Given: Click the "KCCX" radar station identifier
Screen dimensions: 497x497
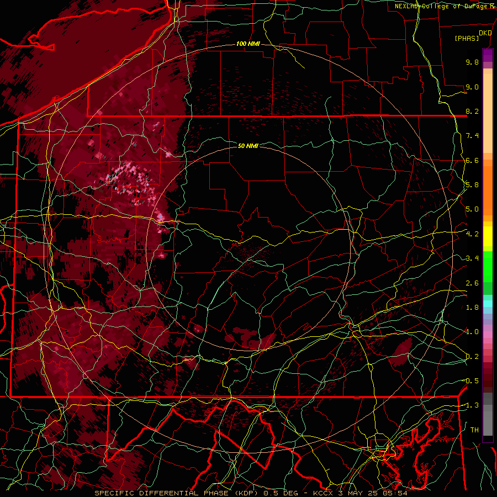Looking at the screenshot, I should click(323, 493).
